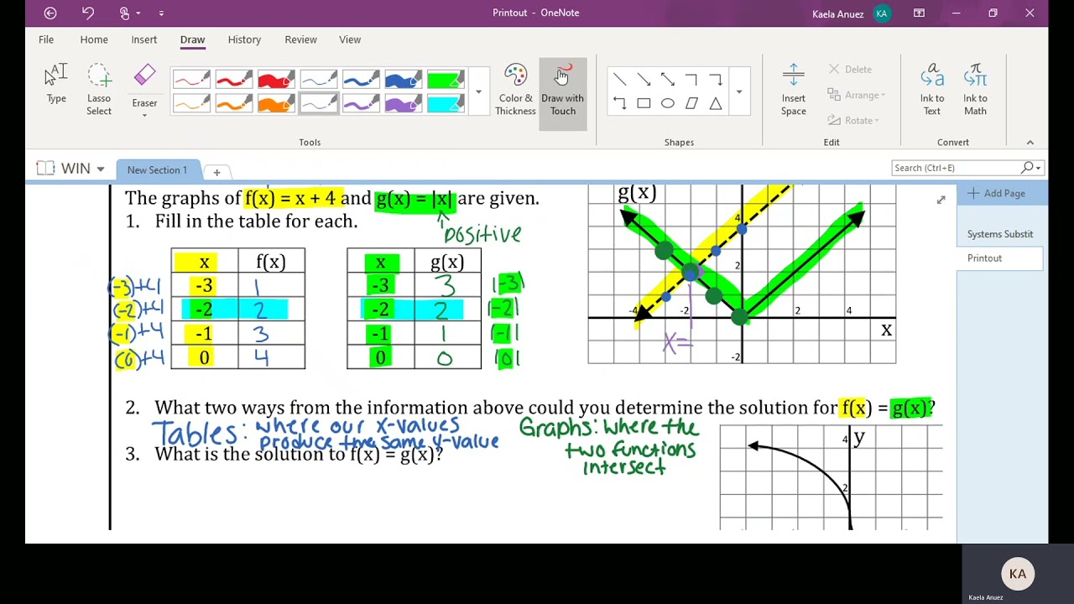The image size is (1074, 604).
Task: Expand the page to full view
Action: coord(941,200)
